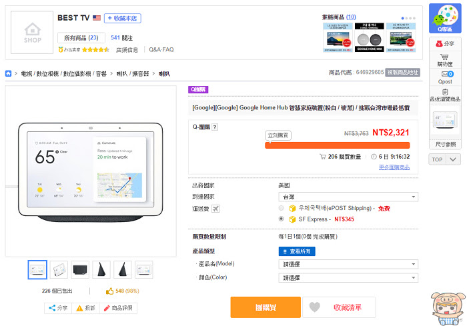This screenshot has height=326, width=467.
Task: Open Q&A·FAQ link
Action: click(161, 50)
